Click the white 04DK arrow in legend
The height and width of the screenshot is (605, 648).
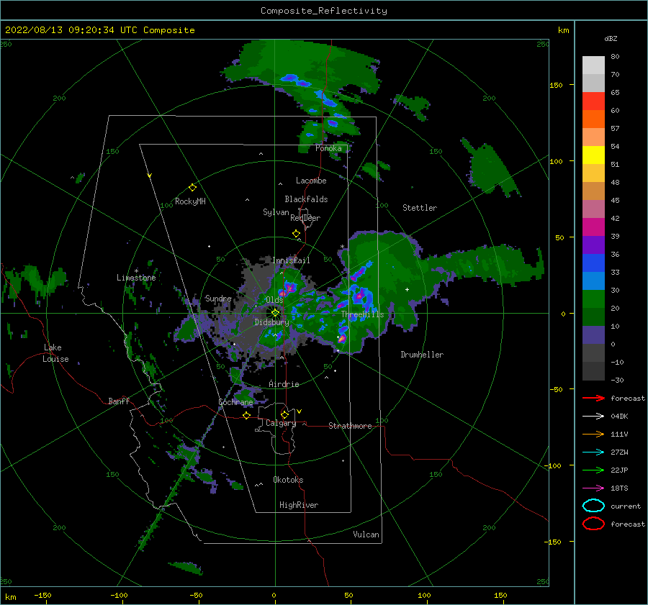point(593,417)
